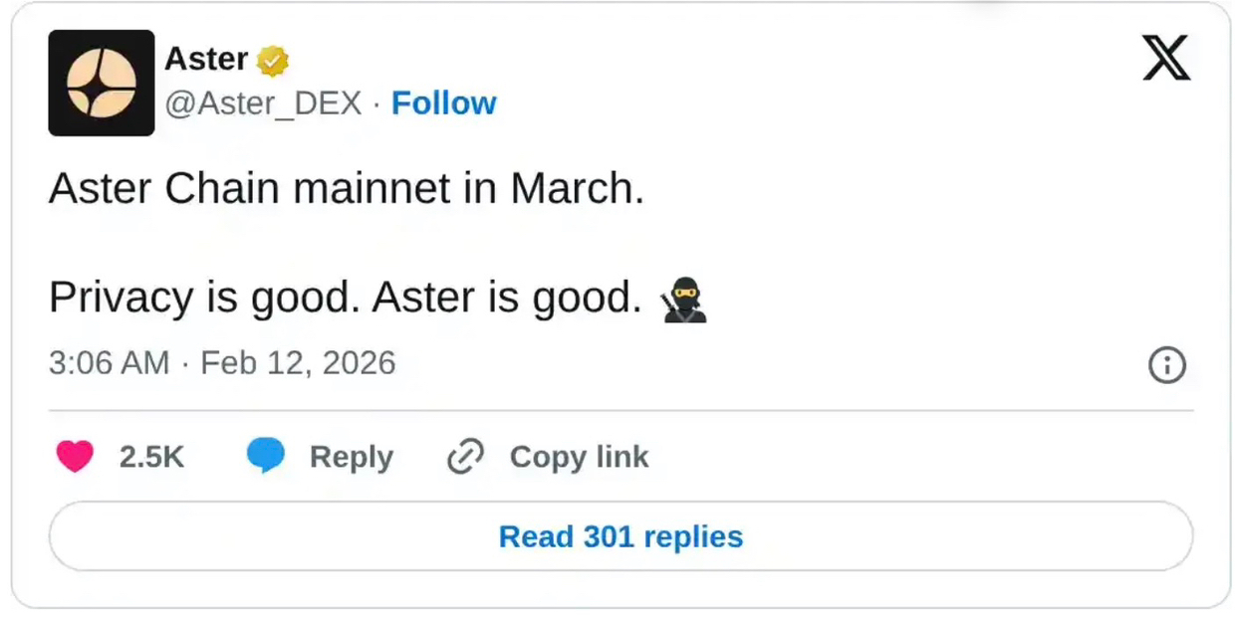The image size is (1238, 618).
Task: Click the Feb 12, 2026 date
Action: (298, 363)
